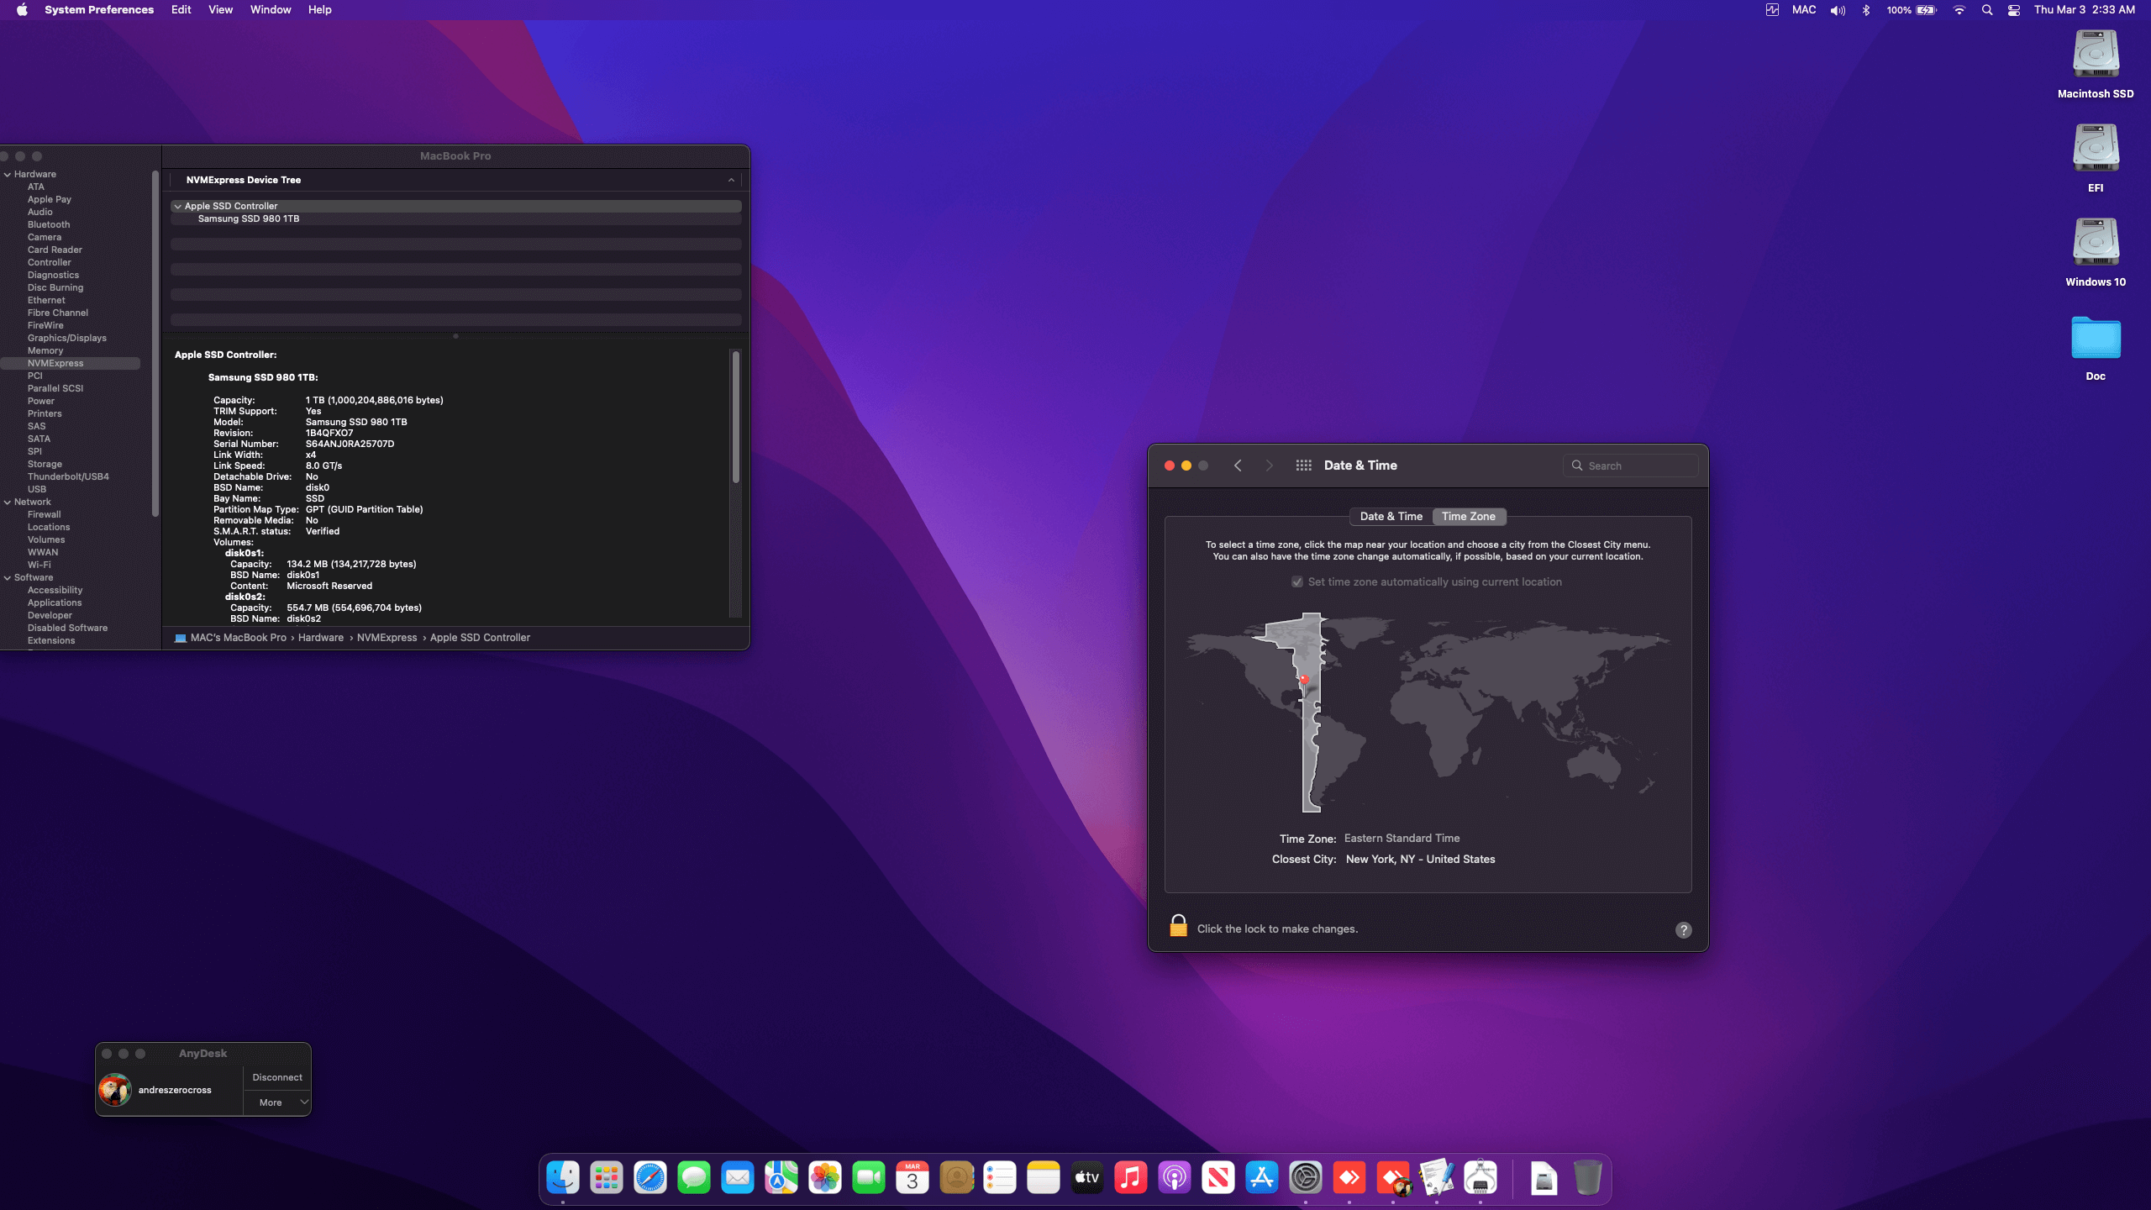
Task: Open App Store from the Dock
Action: click(1261, 1177)
